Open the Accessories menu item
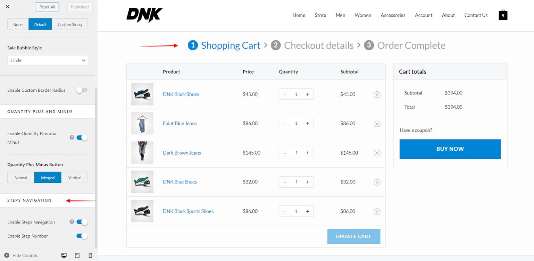534x261 pixels. coord(393,15)
